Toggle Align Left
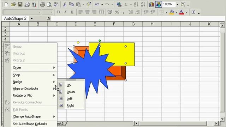Screen dimensions: 226x127 click(x=81, y=12)
